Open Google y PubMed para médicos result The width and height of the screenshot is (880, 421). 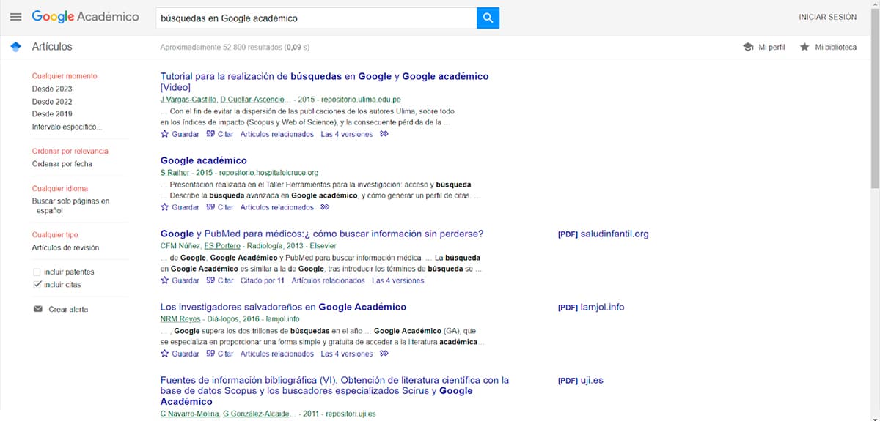tap(322, 234)
